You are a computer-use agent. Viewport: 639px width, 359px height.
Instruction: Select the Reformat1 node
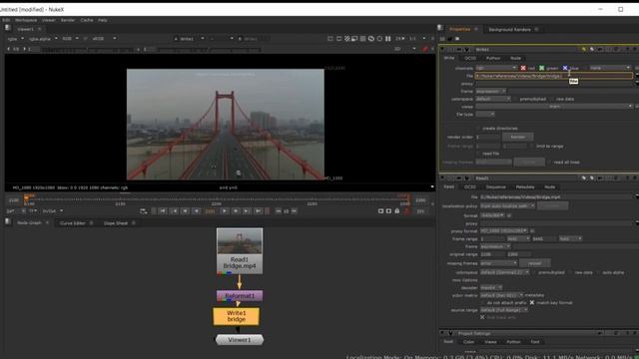point(240,296)
